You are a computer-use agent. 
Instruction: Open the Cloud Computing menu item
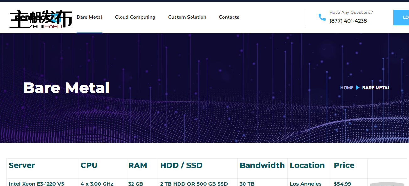point(135,17)
